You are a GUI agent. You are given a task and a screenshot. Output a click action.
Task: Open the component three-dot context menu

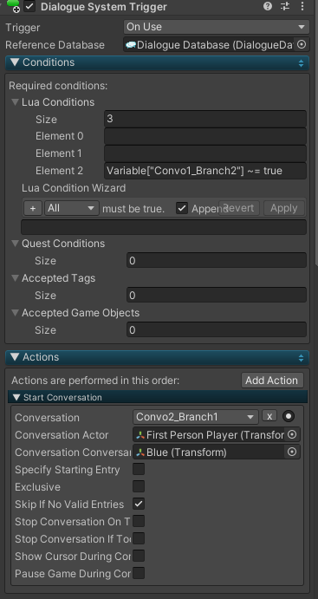click(302, 6)
